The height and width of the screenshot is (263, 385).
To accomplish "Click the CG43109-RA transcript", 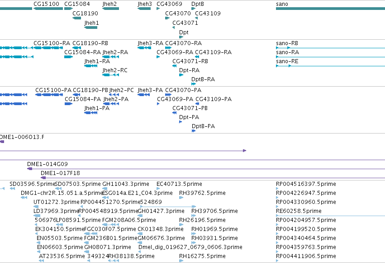I will point(197,57).
